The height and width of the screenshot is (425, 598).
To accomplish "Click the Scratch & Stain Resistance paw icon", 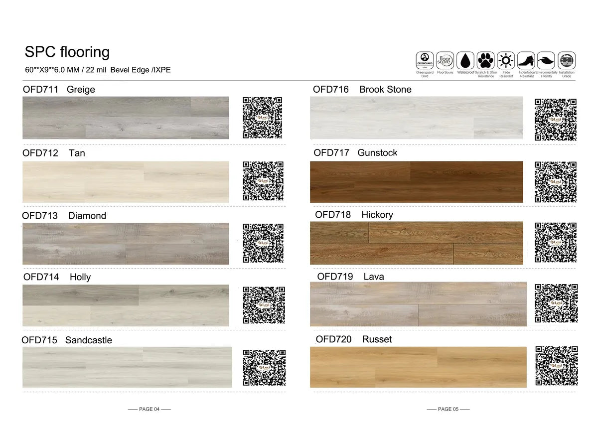I will (486, 60).
